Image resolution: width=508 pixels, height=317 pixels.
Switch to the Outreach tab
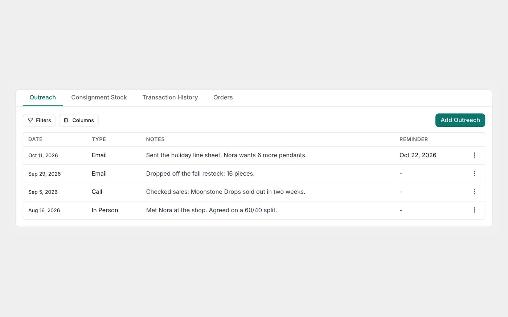click(43, 97)
